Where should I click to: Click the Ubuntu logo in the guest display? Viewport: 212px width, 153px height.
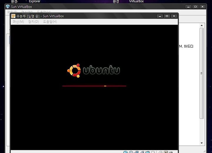93,70
